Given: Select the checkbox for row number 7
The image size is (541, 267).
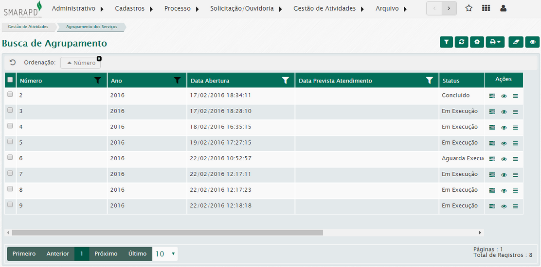Looking at the screenshot, I should click(x=10, y=173).
